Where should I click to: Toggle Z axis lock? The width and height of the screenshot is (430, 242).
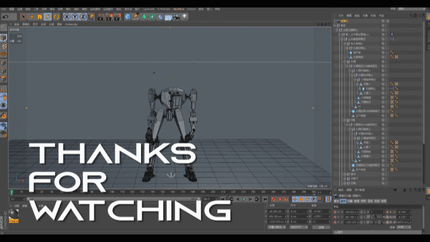83,17
